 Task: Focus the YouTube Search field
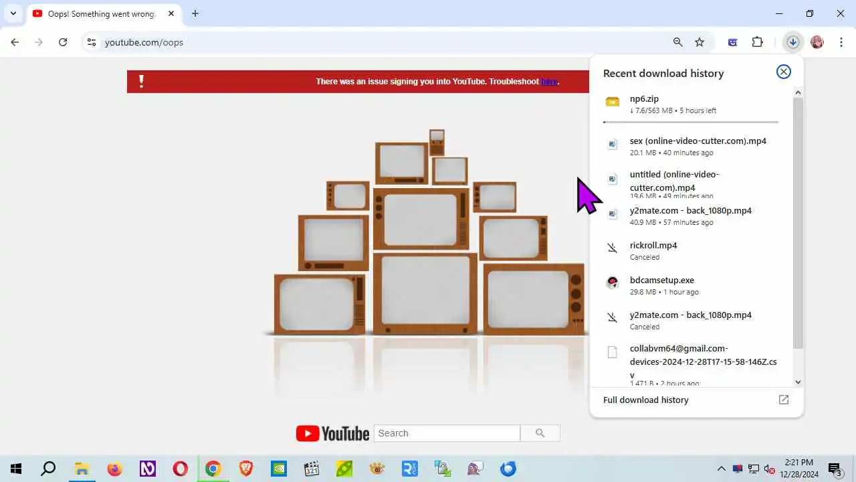447,433
